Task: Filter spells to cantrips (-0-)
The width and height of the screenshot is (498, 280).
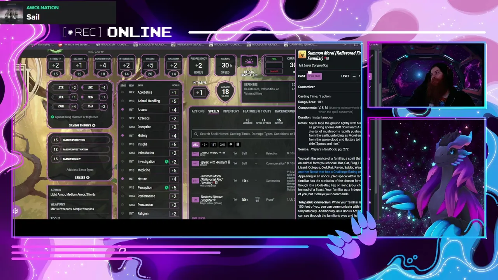Action: pyautogui.click(x=205, y=145)
